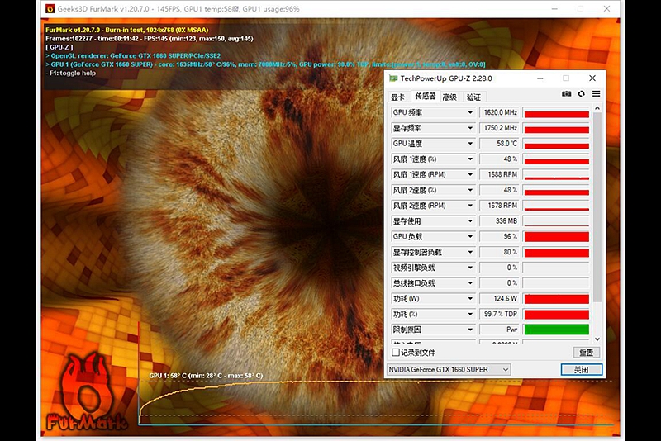
Task: Open the 风扇 2速度 (RPM) dropdown
Action: coord(470,206)
